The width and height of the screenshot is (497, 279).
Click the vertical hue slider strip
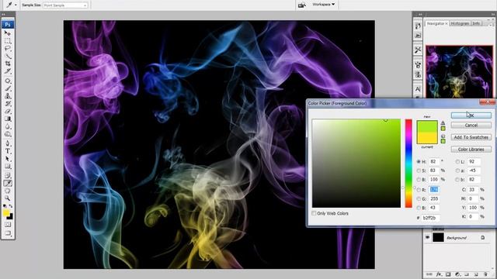click(x=408, y=164)
